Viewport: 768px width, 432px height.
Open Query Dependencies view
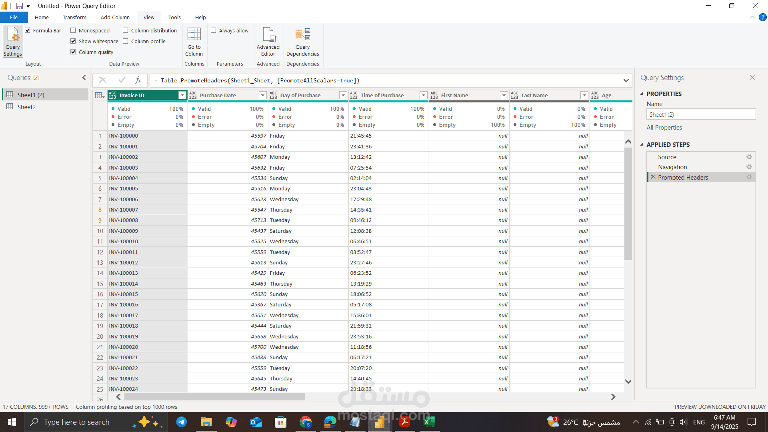click(x=302, y=42)
